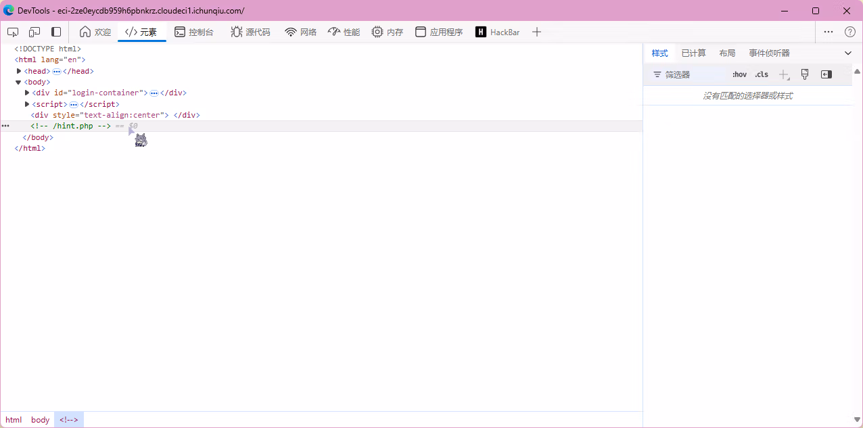The height and width of the screenshot is (428, 863).
Task: Expand more side pane tabs chevron
Action: click(848, 53)
